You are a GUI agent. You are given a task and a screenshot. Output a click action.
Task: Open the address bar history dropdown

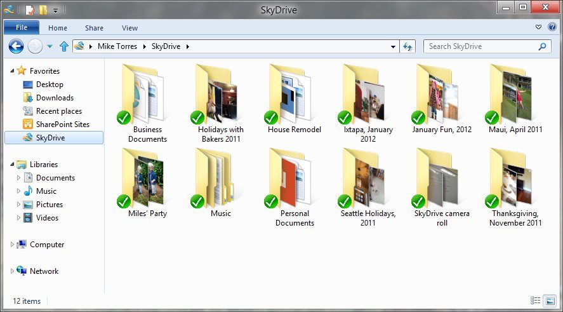click(x=394, y=46)
